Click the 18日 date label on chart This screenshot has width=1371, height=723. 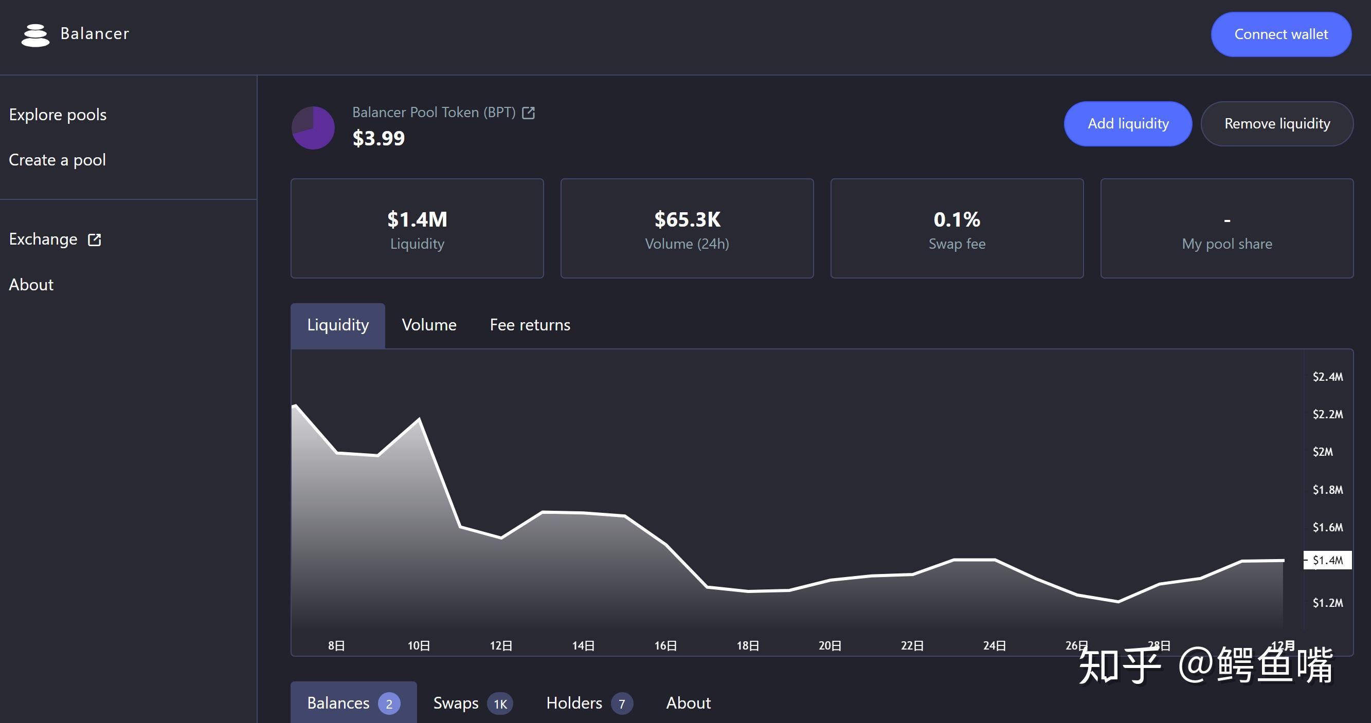pyautogui.click(x=748, y=646)
